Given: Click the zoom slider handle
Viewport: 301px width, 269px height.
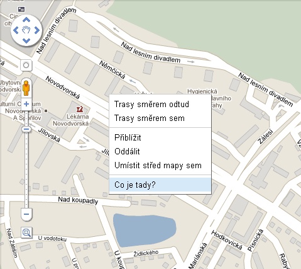Looking at the screenshot, I should (x=26, y=129).
